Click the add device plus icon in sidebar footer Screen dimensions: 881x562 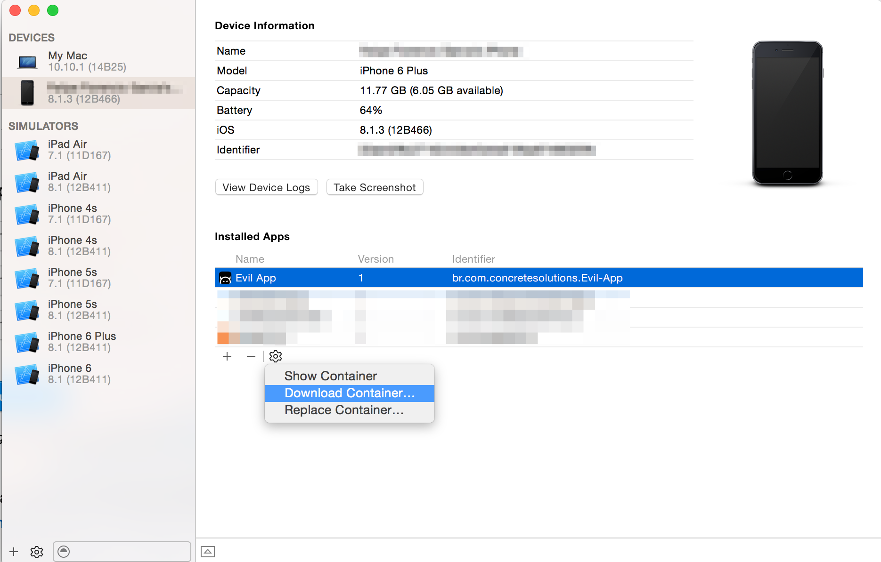click(14, 552)
